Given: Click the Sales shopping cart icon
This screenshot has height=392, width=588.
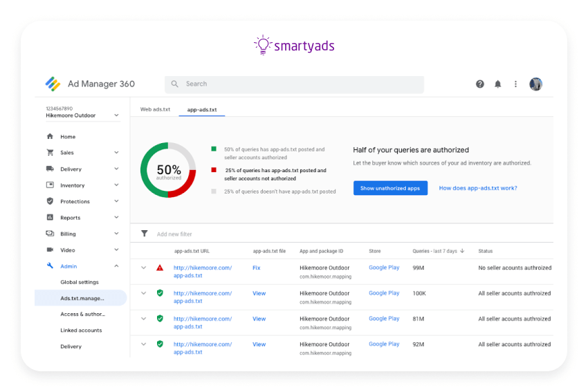Looking at the screenshot, I should click(x=50, y=153).
